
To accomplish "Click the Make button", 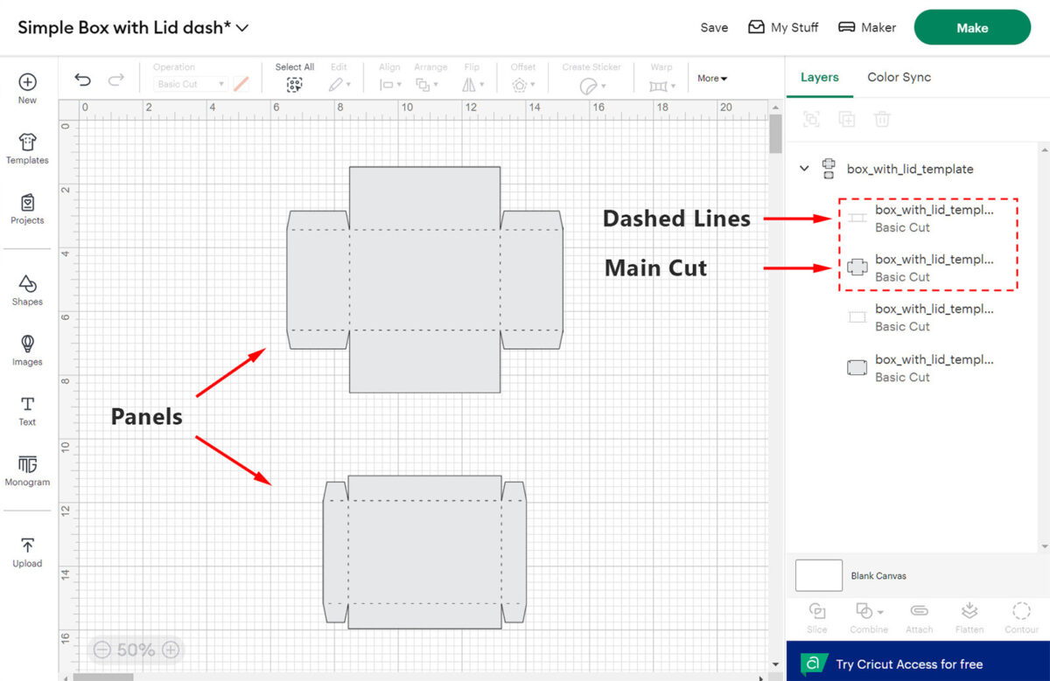I will [971, 27].
